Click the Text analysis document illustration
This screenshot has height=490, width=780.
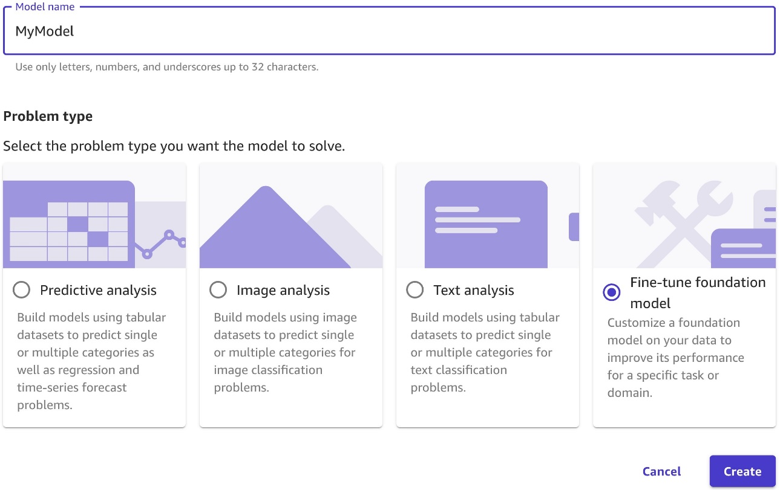[488, 216]
